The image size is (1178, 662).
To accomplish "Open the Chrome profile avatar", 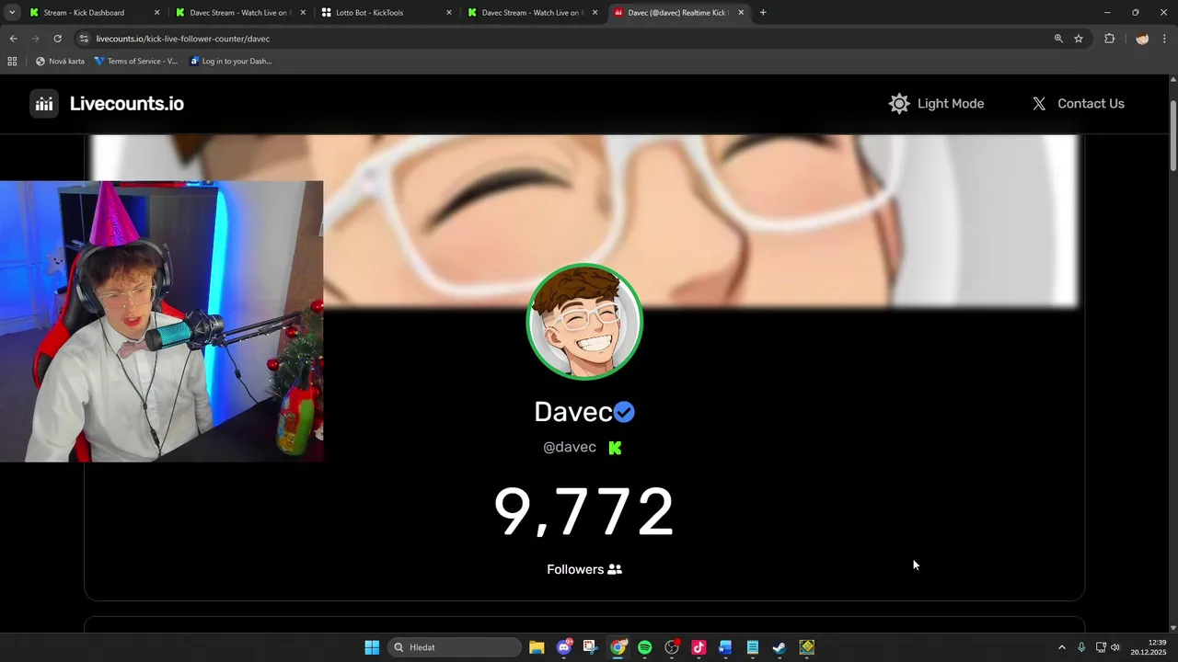I will click(x=1142, y=39).
